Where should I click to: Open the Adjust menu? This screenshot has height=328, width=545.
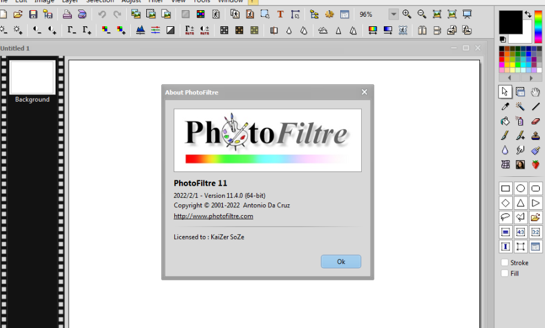[131, 1]
